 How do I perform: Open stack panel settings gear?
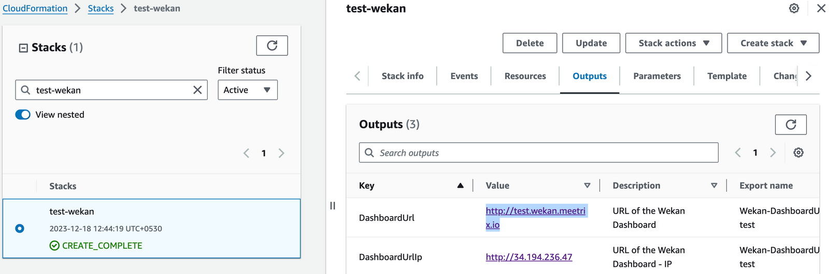(794, 8)
